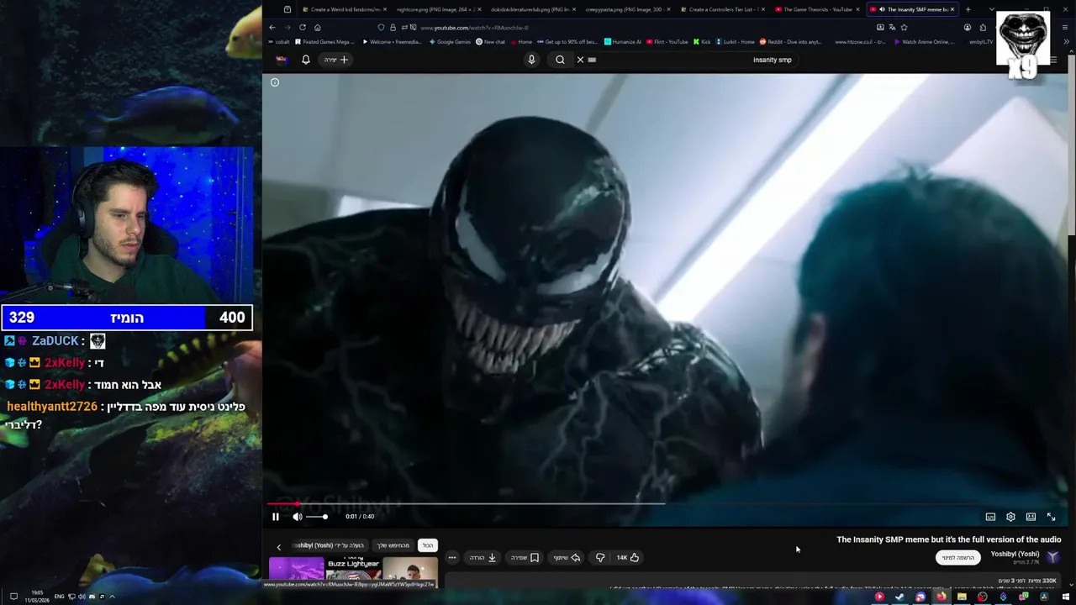Adjust the video volume slider
Image resolution: width=1076 pixels, height=605 pixels.
pos(317,517)
